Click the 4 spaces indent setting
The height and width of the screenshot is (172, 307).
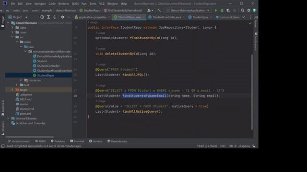pos(244,146)
